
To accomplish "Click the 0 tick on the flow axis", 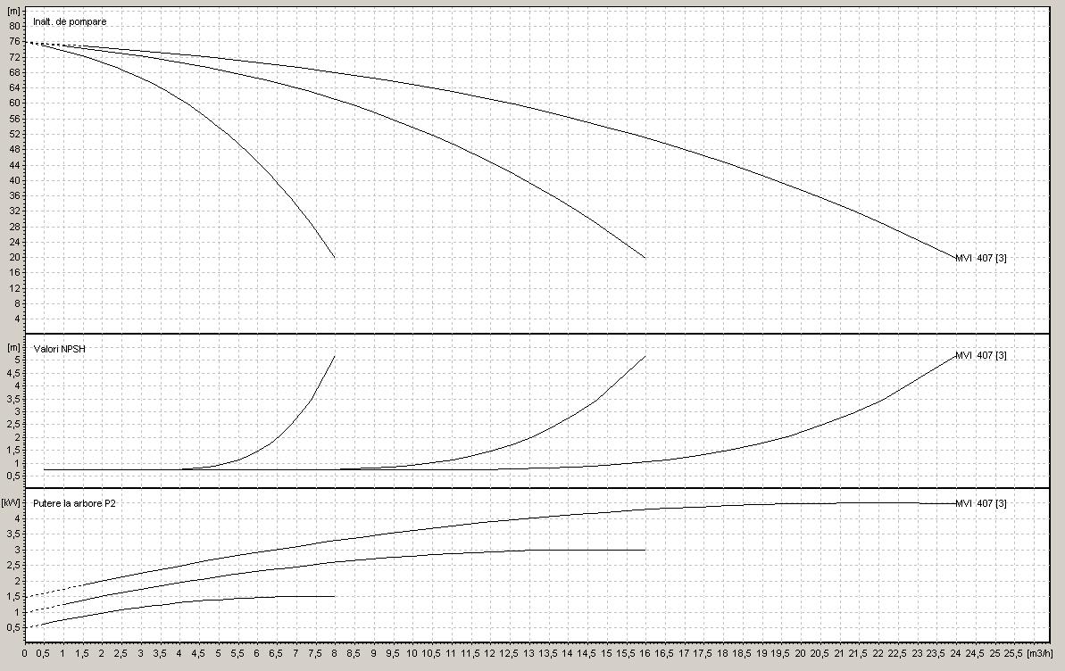I will click(x=24, y=653).
